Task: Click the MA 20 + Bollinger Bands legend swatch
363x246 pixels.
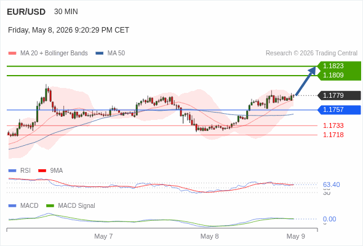Action: 12,54
